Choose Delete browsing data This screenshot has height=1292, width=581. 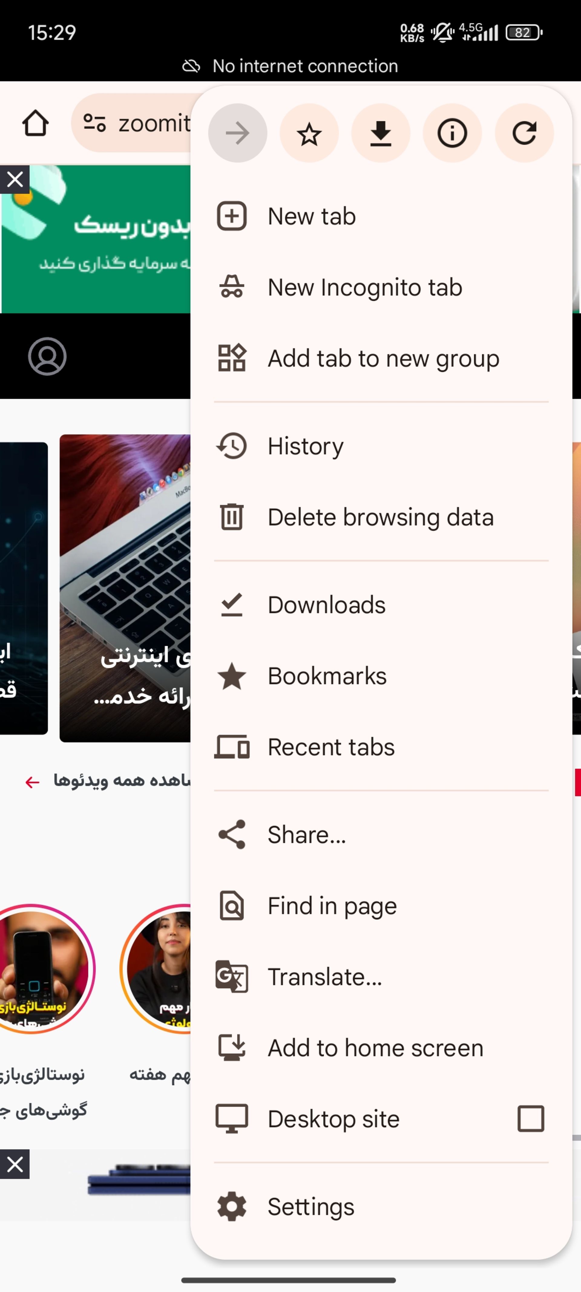click(380, 517)
